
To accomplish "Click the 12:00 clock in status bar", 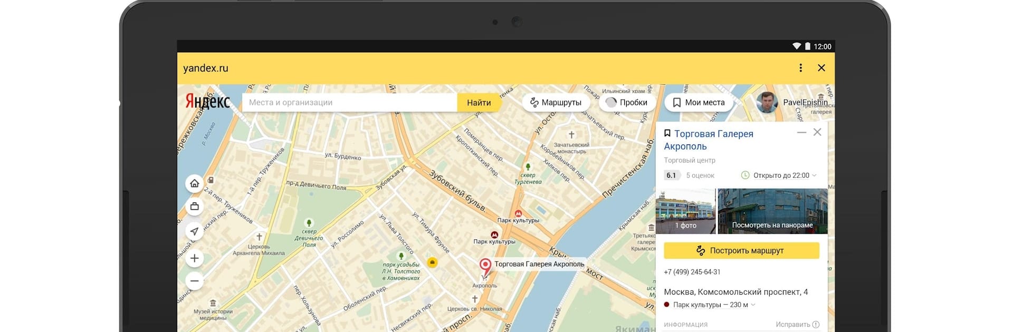I will [x=823, y=46].
